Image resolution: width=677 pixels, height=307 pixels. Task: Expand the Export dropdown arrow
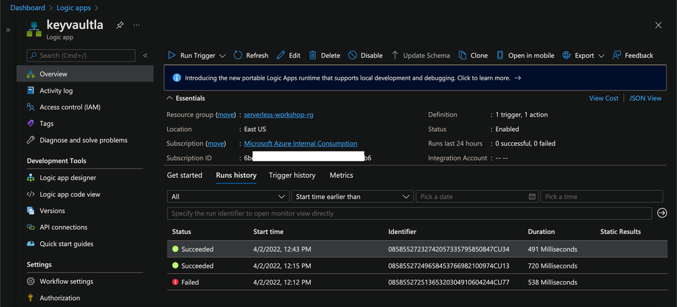(x=602, y=55)
